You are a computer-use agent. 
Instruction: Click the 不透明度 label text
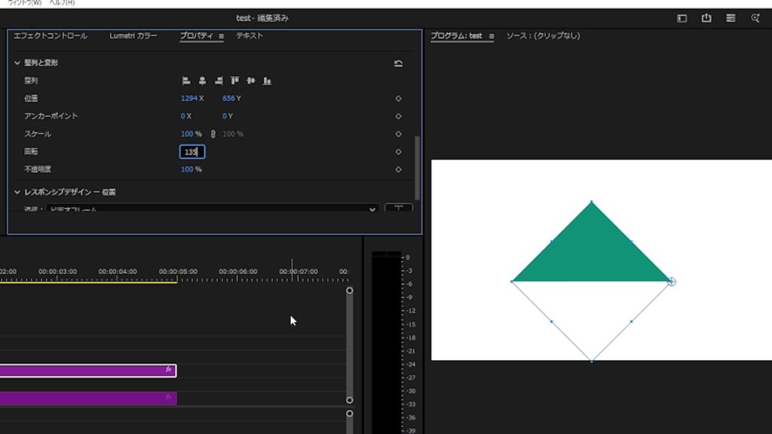click(38, 170)
